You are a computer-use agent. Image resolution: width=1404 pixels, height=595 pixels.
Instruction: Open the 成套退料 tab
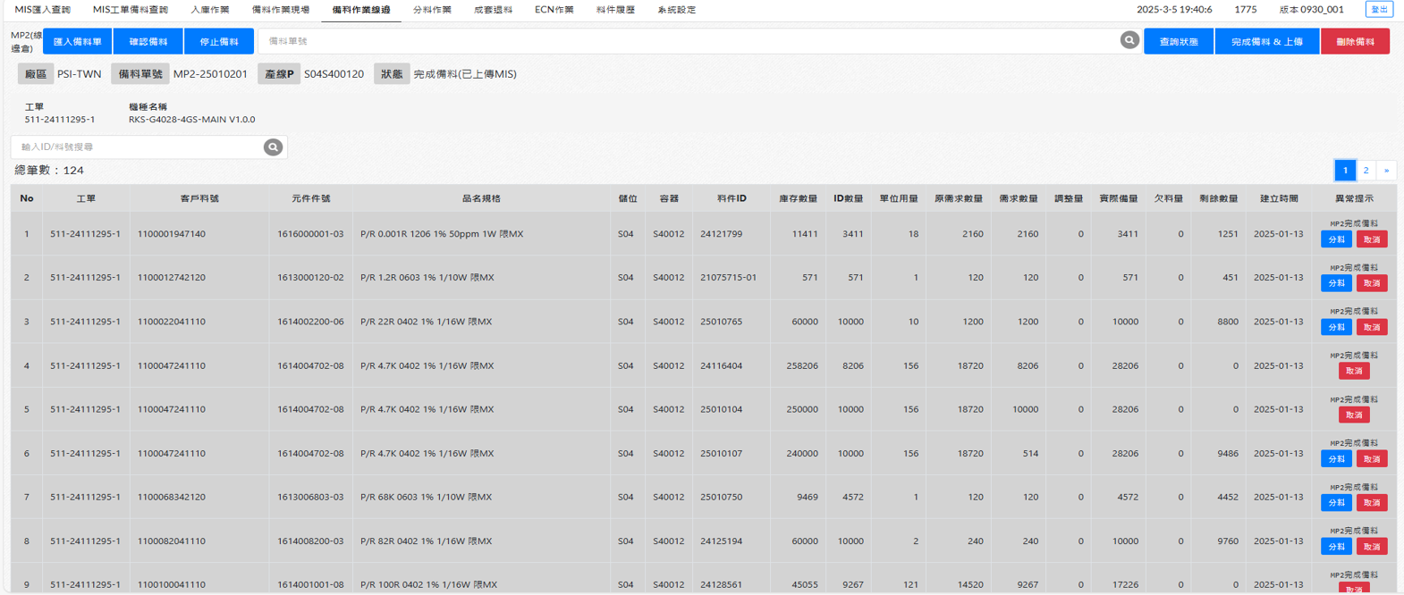(x=493, y=10)
